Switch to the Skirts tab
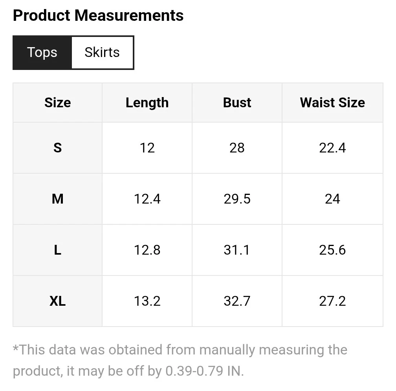Screen dimensions: 396x391 102,53
